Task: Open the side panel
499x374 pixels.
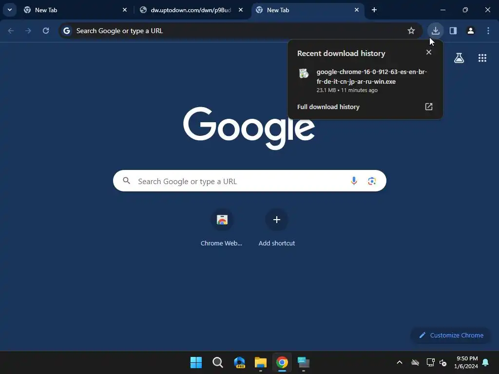Action: tap(453, 31)
